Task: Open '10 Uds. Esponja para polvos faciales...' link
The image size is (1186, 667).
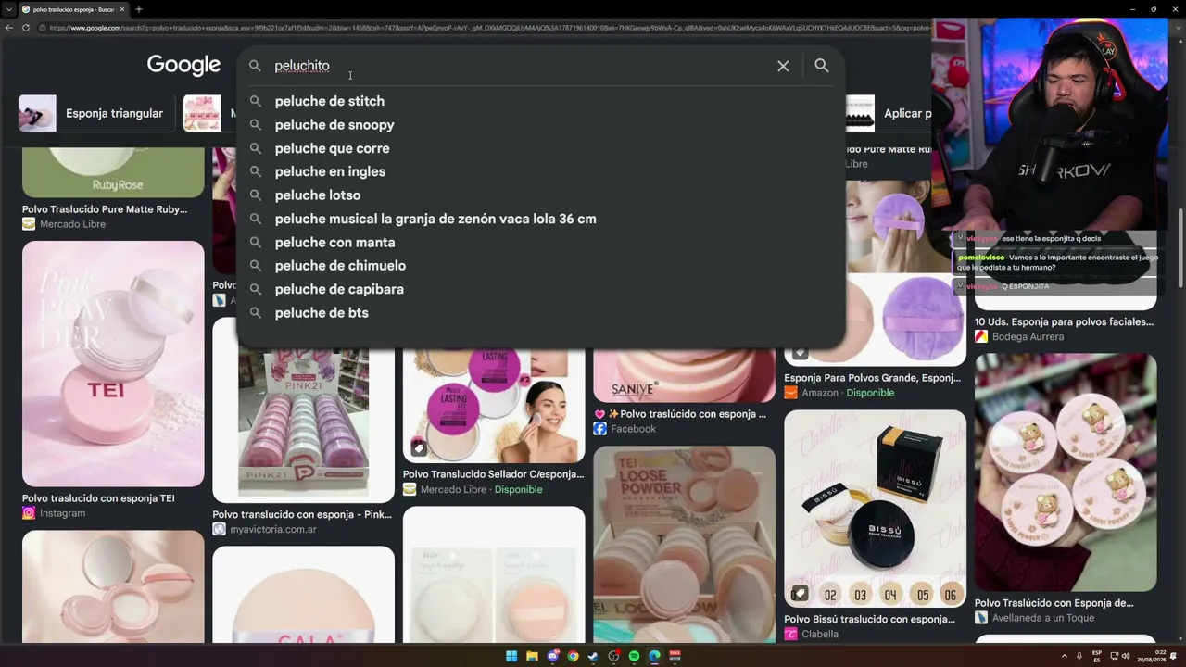Action: pyautogui.click(x=1064, y=322)
